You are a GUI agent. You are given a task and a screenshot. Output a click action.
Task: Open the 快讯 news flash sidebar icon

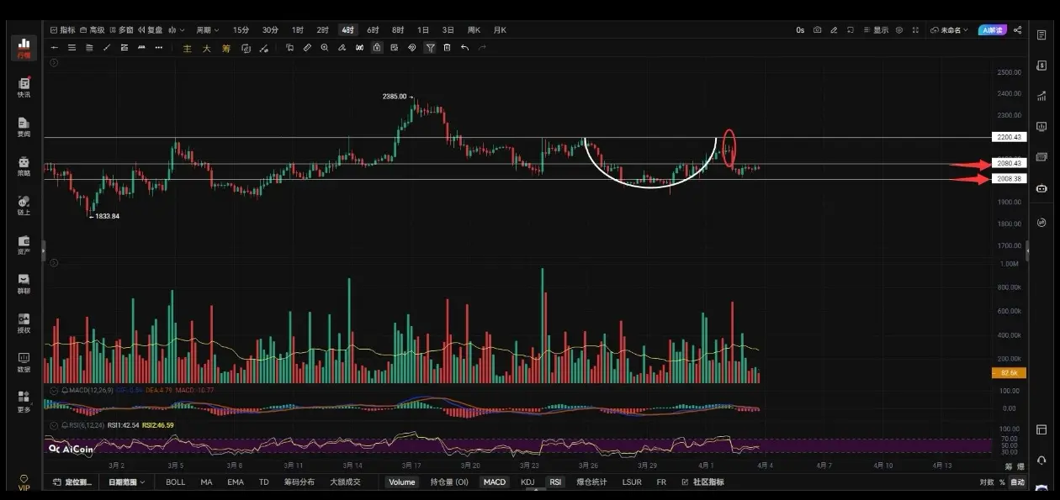click(24, 87)
